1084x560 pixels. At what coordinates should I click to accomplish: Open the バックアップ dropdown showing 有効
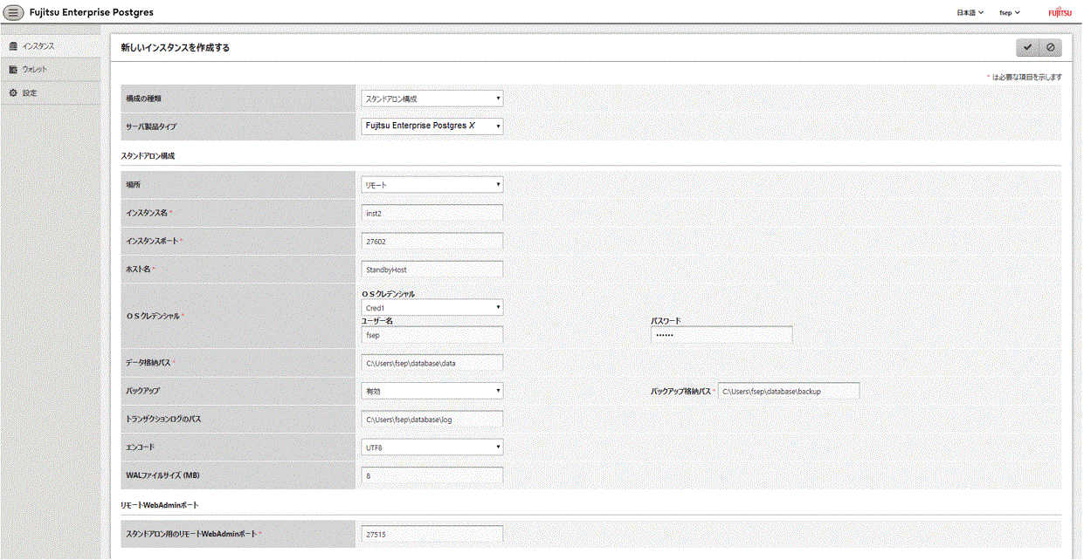432,391
